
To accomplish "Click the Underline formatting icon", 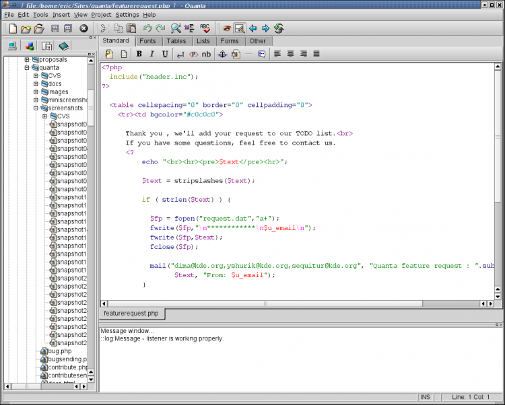I will 165,54.
